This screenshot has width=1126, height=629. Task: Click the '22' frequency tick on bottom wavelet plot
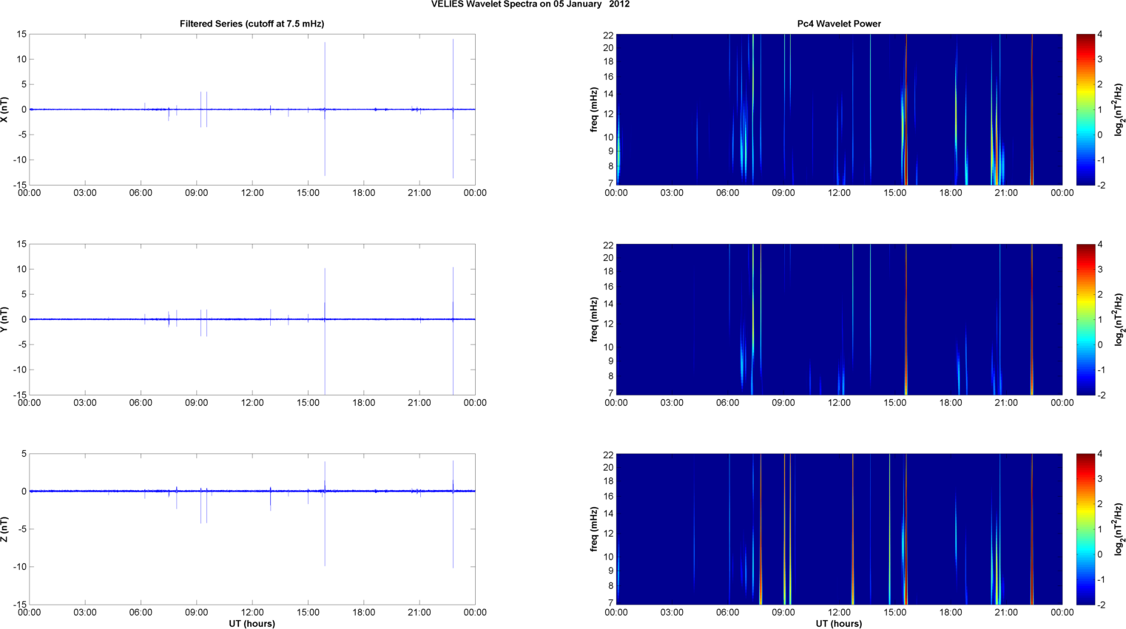[x=608, y=454]
